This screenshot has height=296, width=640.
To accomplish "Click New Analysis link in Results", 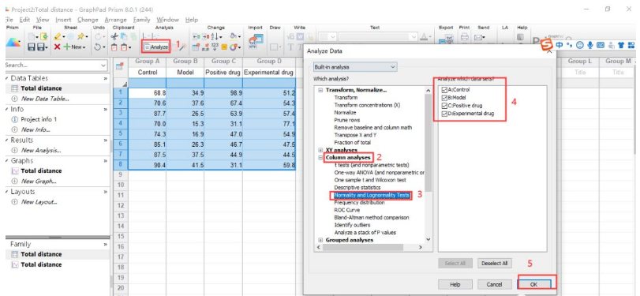I will [x=41, y=150].
